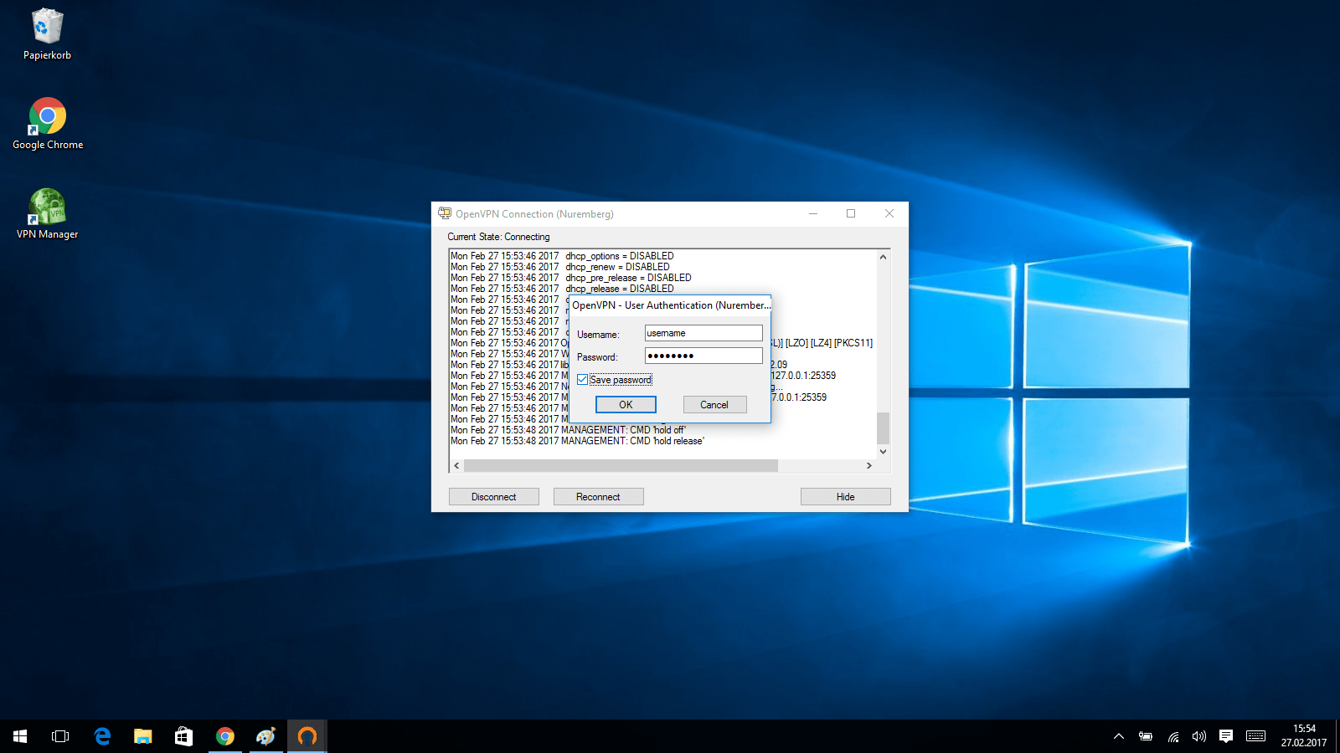This screenshot has width=1340, height=753.
Task: Click the log scroll-right arrow
Action: 869,465
